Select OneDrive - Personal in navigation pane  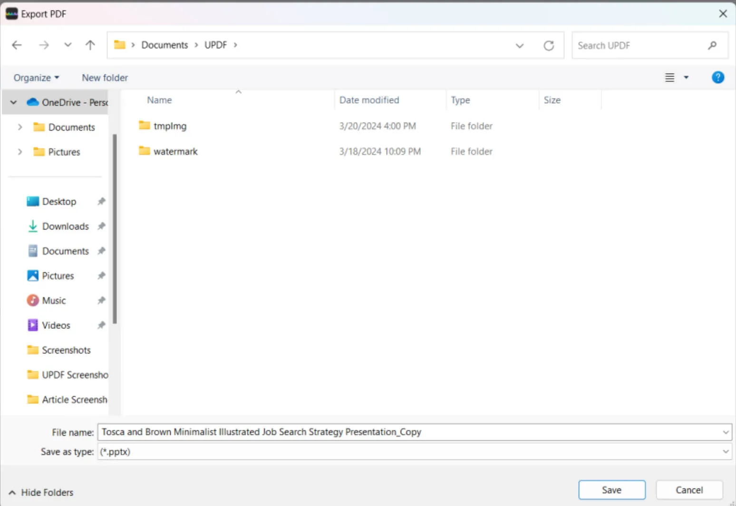(67, 102)
